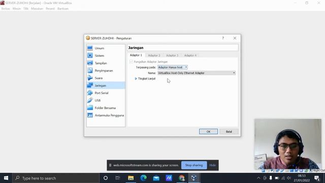The width and height of the screenshot is (325, 183).
Task: Open the battery status tray icon
Action: 277,178
